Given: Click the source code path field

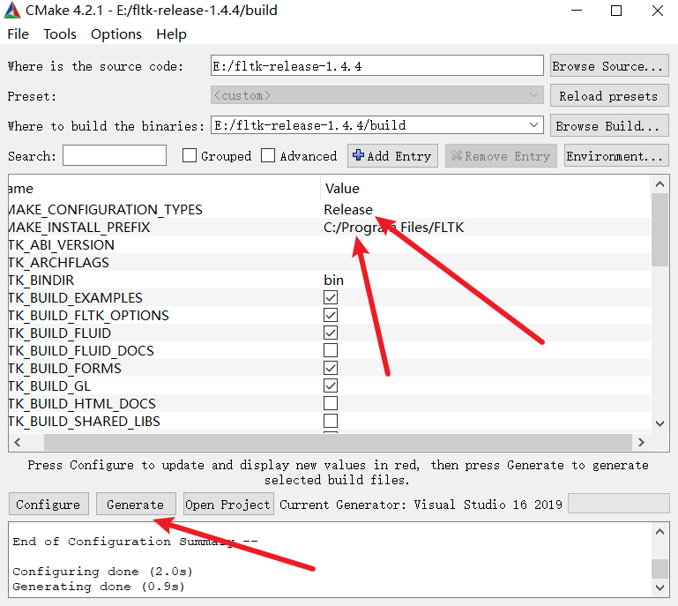Looking at the screenshot, I should pyautogui.click(x=377, y=66).
